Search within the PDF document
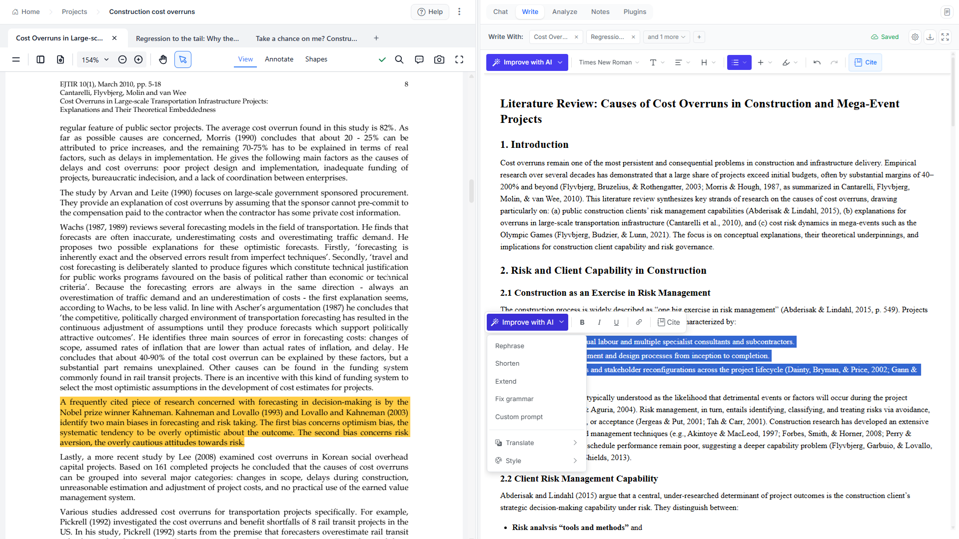This screenshot has width=959, height=539. click(x=399, y=59)
